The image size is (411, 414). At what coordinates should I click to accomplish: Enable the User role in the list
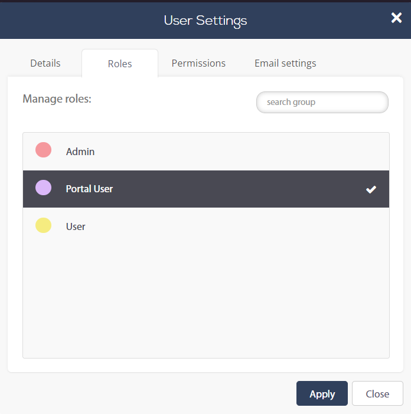(x=206, y=226)
